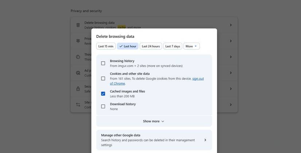Image resolution: width=301 pixels, height=153 pixels.
Task: Tick the Download history checkbox
Action: click(103, 106)
